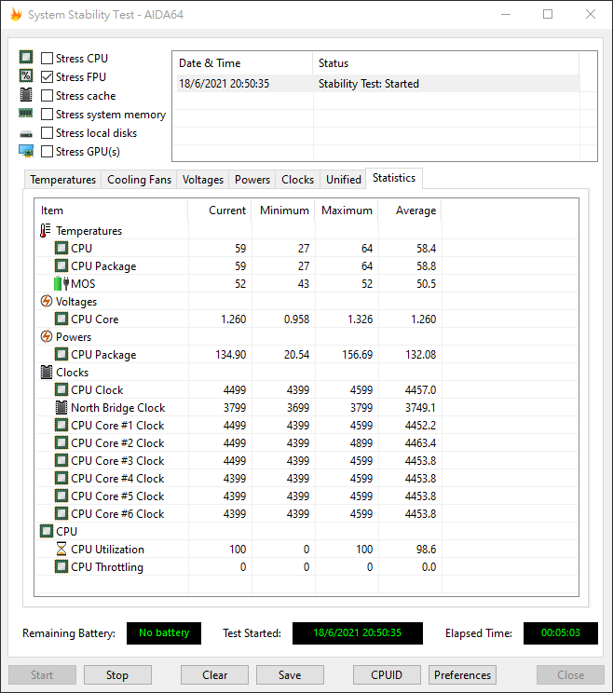Click the Date & Time log column header
Viewport: 613px width, 693px height.
pos(242,63)
